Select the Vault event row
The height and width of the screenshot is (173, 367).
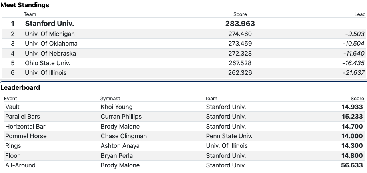[12, 107]
